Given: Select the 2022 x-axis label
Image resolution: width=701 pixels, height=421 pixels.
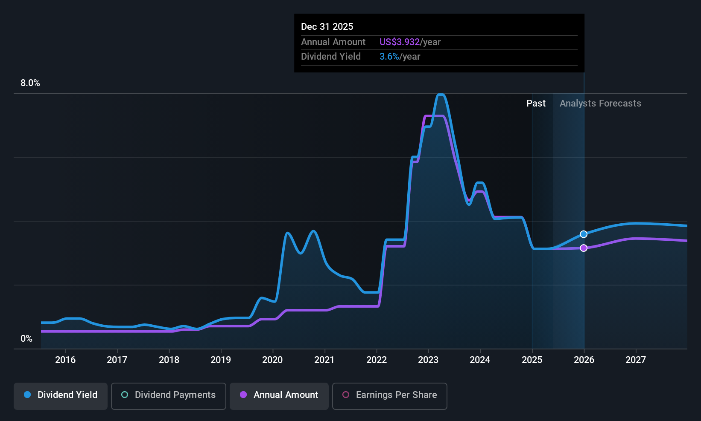Looking at the screenshot, I should 377,360.
